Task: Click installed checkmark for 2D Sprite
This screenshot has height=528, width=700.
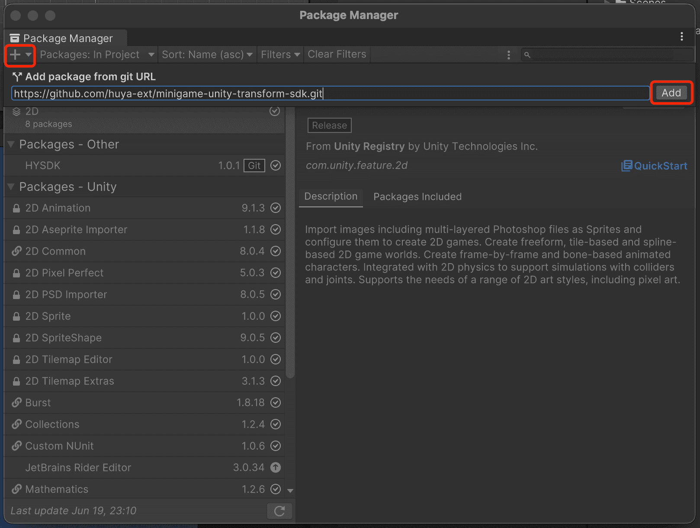Action: pos(276,316)
